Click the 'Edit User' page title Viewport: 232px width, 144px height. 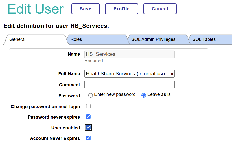pos(36,9)
